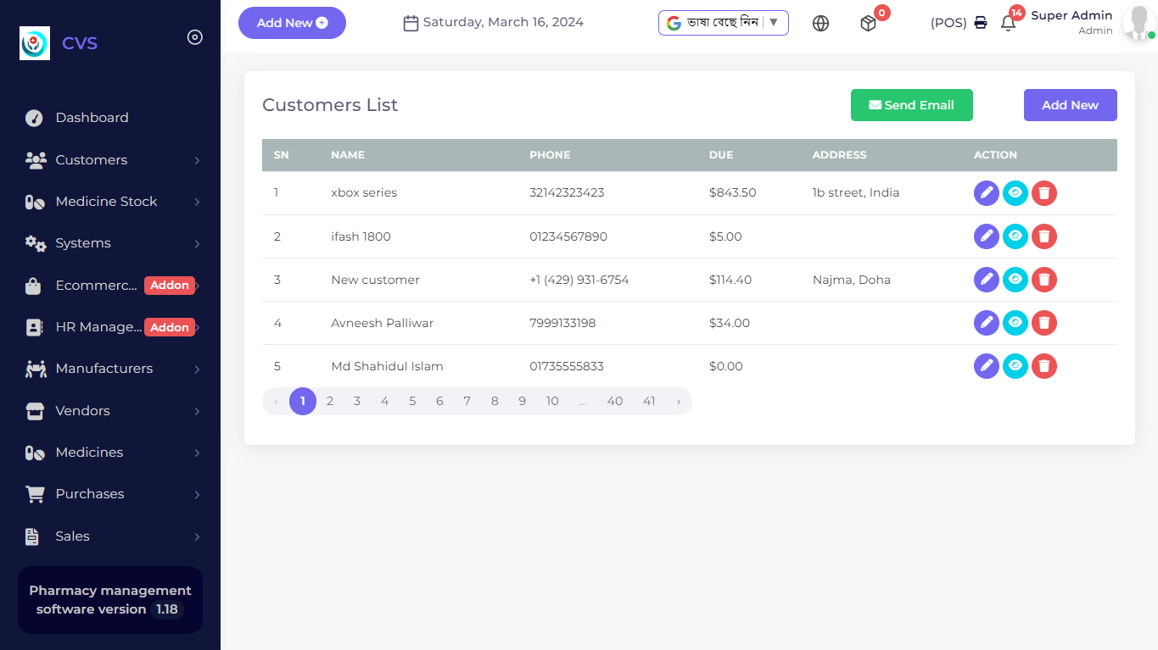Viewport: 1158px width, 650px height.
Task: Click the edit pencil icon for xbox series
Action: 986,193
